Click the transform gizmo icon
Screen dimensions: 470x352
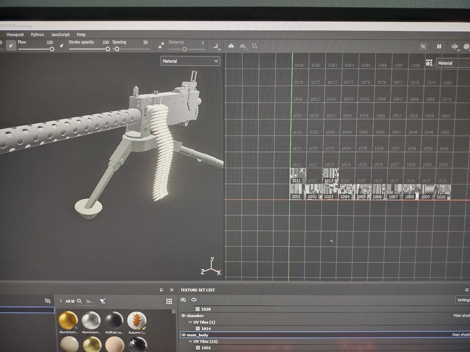254,46
